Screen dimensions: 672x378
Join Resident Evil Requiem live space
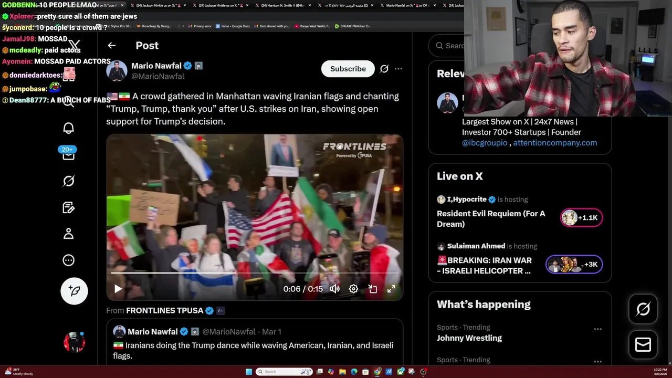pyautogui.click(x=491, y=218)
